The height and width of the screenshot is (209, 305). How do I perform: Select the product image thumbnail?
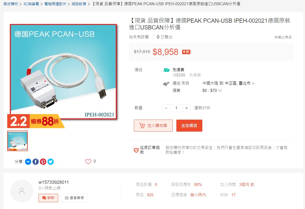coord(17,141)
